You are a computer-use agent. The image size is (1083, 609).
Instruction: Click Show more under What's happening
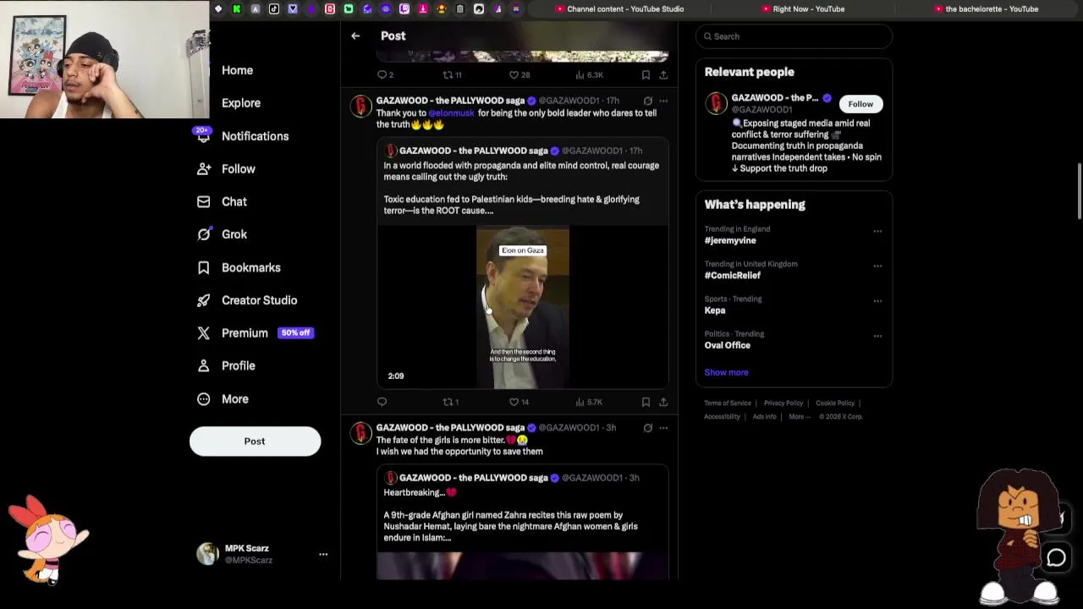tap(726, 372)
